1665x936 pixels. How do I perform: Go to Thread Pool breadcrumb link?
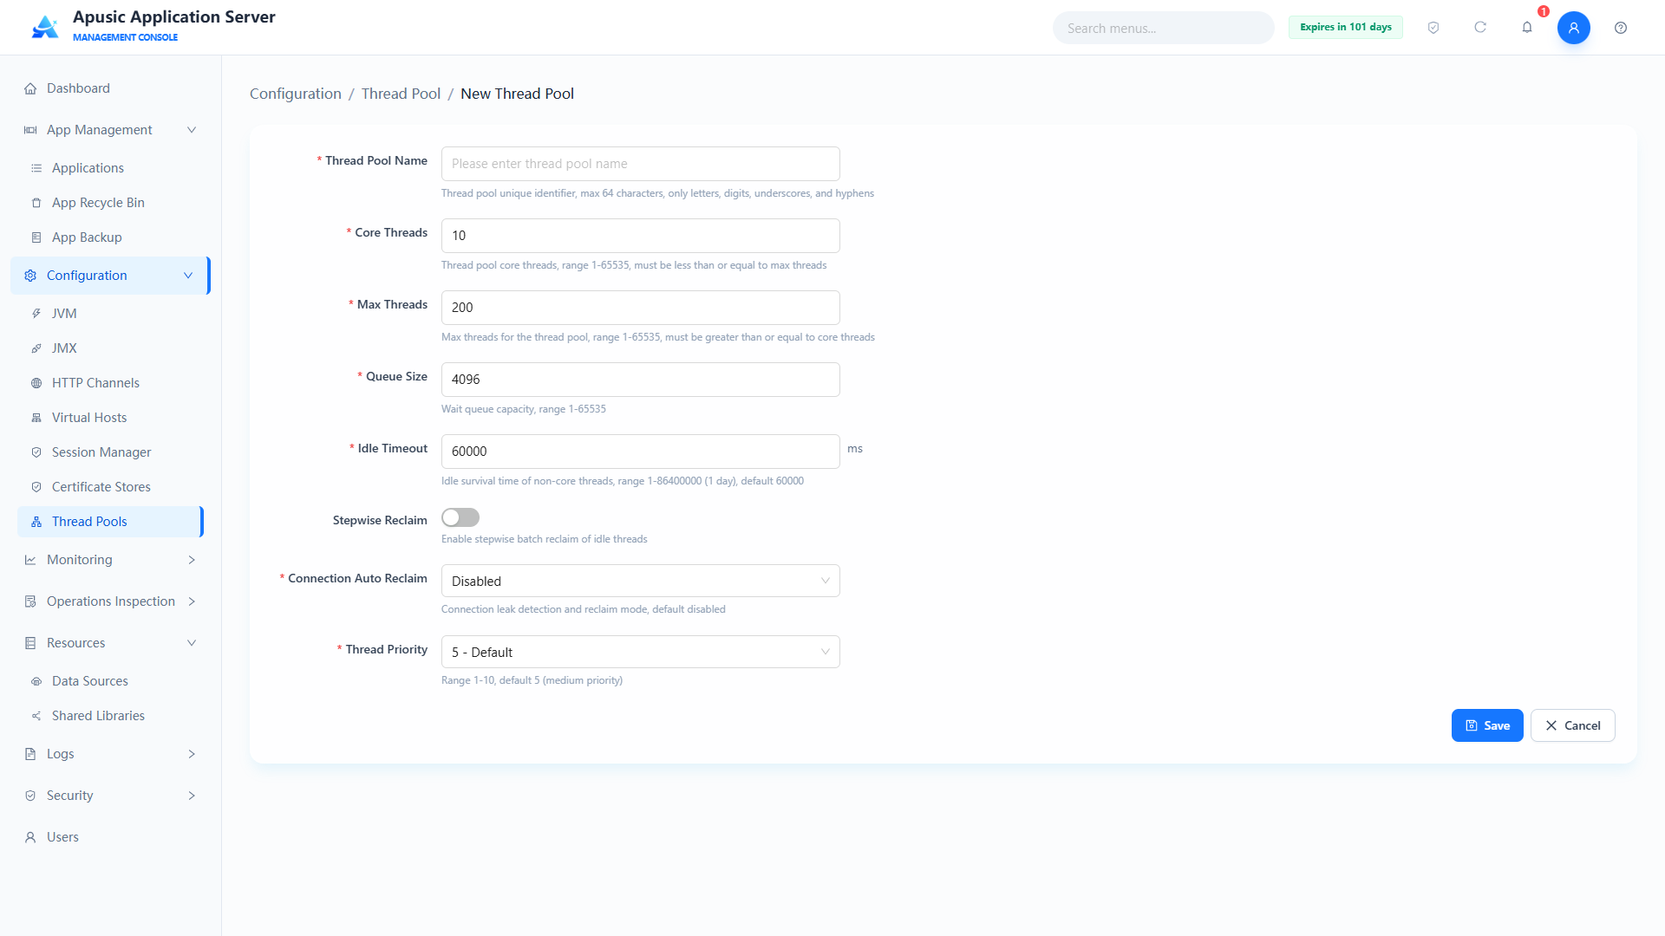click(401, 94)
